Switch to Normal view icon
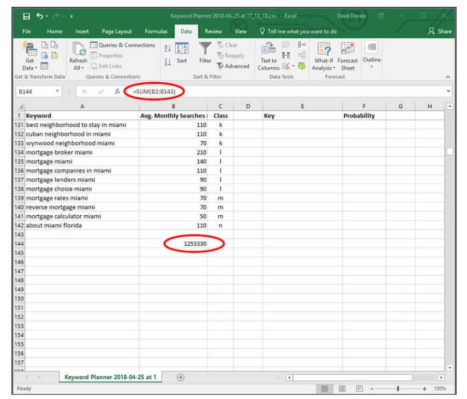This screenshot has width=467, height=399. tap(325, 389)
